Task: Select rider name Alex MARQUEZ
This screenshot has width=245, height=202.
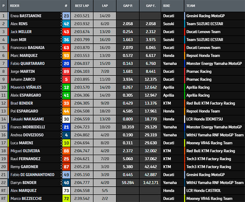Action: coord(23,191)
